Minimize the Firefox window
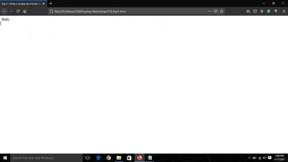Image resolution: width=288 pixels, height=162 pixels. point(264,4)
